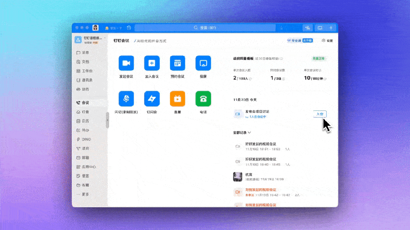Collapse the sidebar using the handle arrow
Viewport: 410px width, 230px height.
coord(107,120)
